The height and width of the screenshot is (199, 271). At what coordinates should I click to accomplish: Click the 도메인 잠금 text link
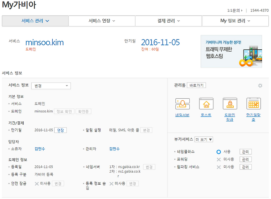click(230, 117)
